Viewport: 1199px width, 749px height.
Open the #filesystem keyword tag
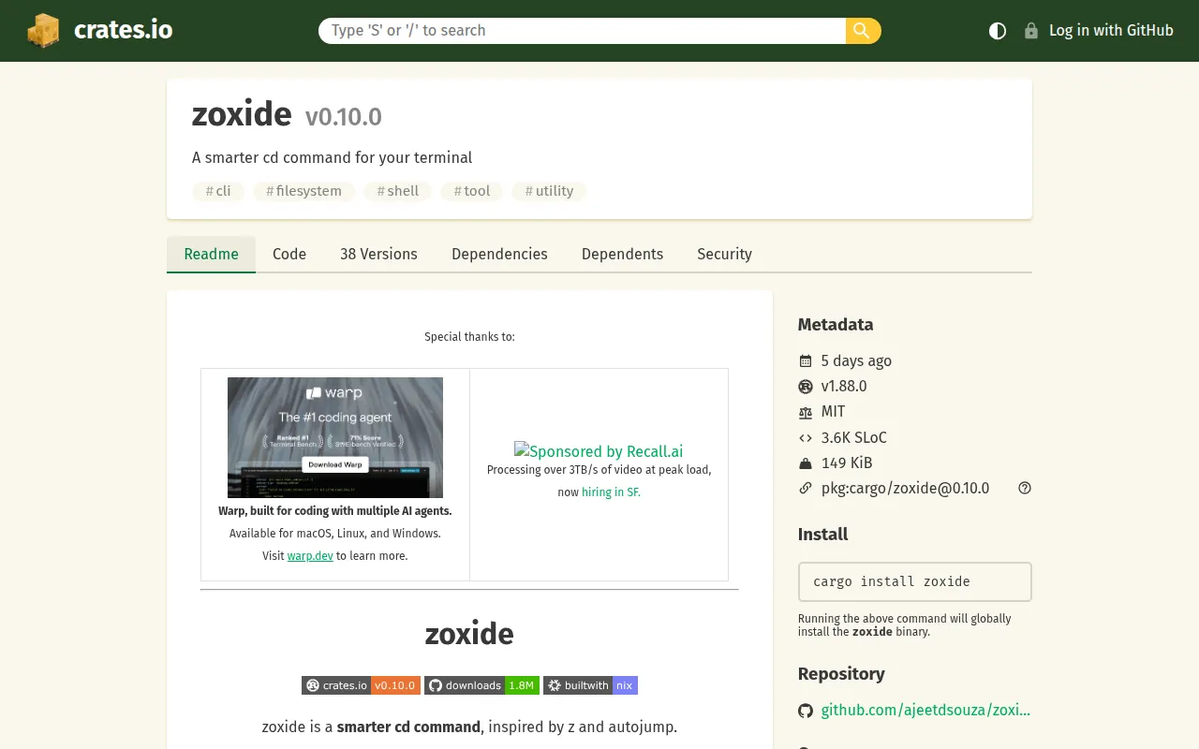304,191
